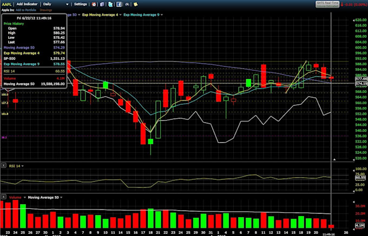Click the link icon beside Facebook
This screenshot has height=236, width=368.
pyautogui.click(x=127, y=4)
